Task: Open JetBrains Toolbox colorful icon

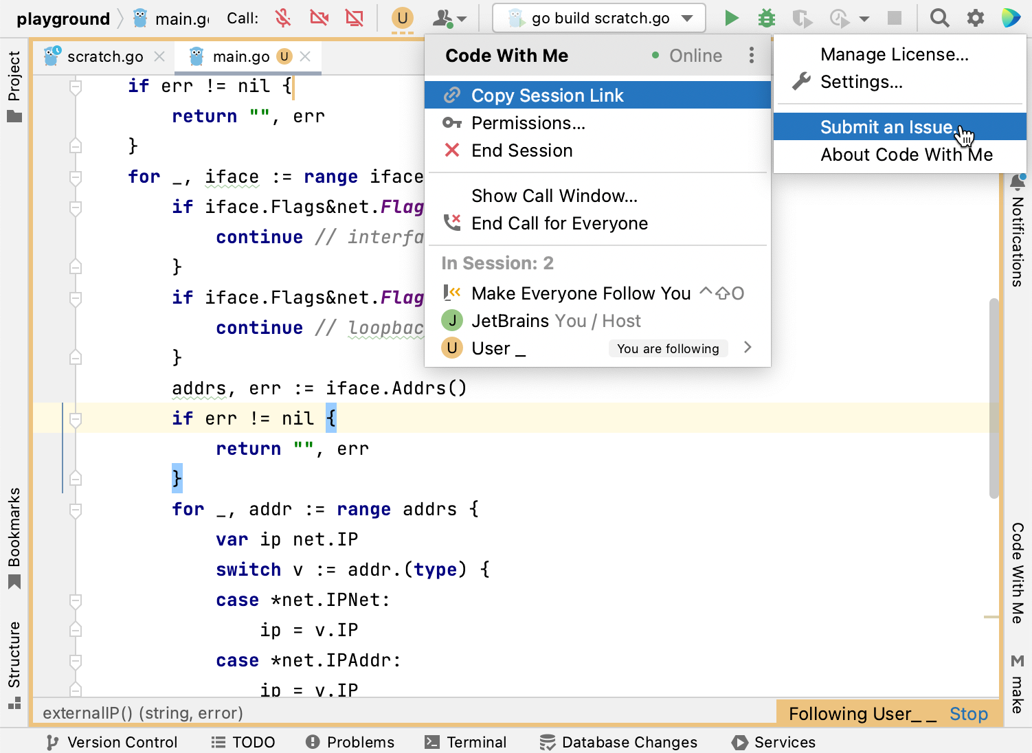Action: point(1011,18)
